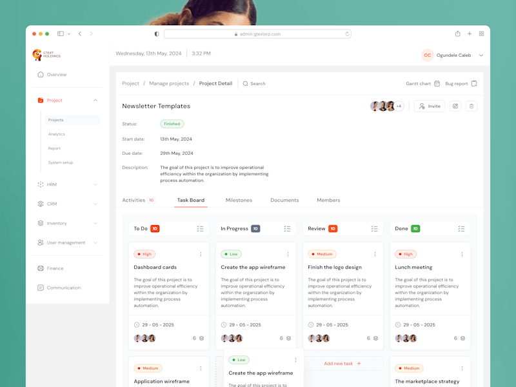This screenshot has width=516, height=387.
Task: Open a new browser tab
Action: [470, 34]
